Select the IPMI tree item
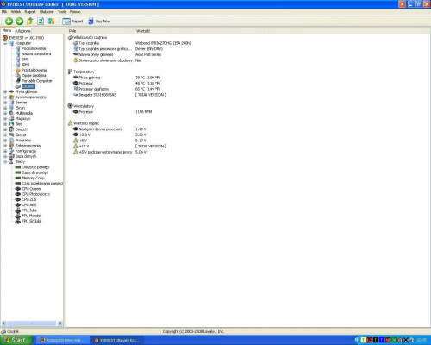 [x=26, y=65]
